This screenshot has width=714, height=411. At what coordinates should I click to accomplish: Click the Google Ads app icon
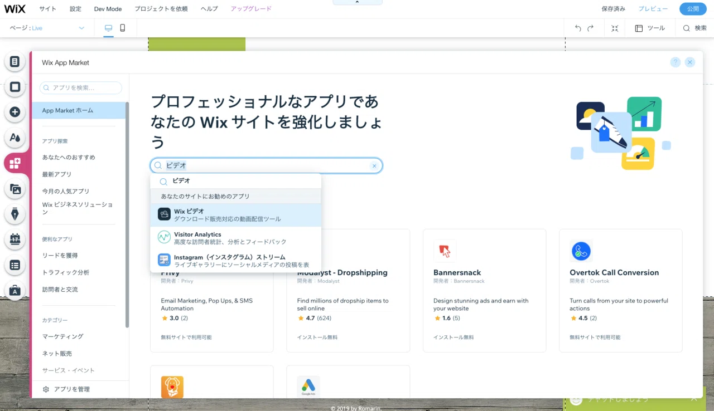308,387
